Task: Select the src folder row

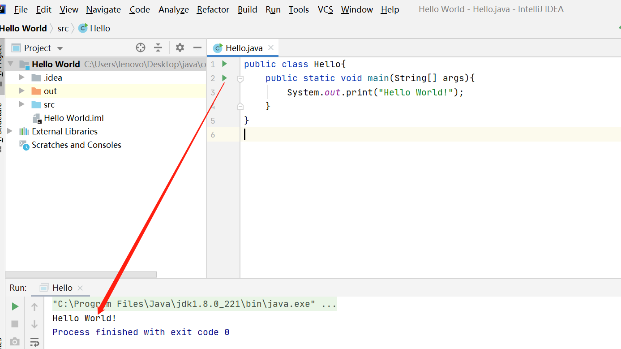Action: coord(105,104)
